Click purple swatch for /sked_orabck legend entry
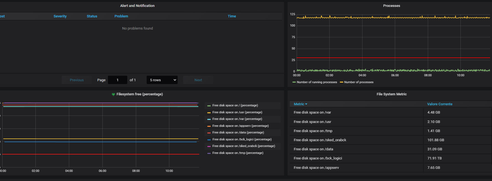492x181 pixels. (x=209, y=146)
